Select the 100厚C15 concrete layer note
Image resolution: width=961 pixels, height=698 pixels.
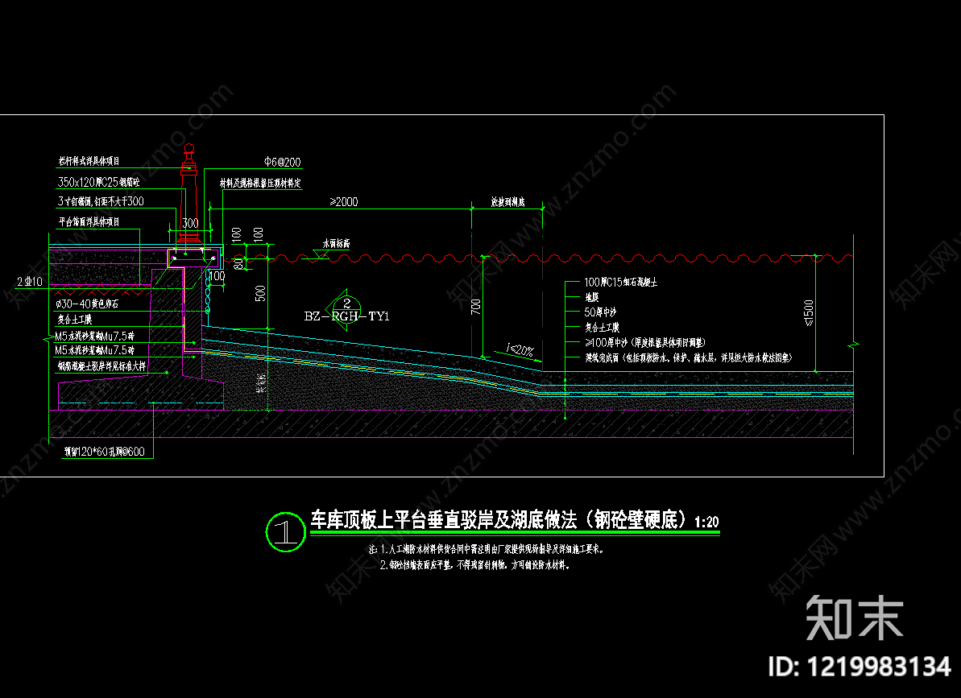coord(620,283)
